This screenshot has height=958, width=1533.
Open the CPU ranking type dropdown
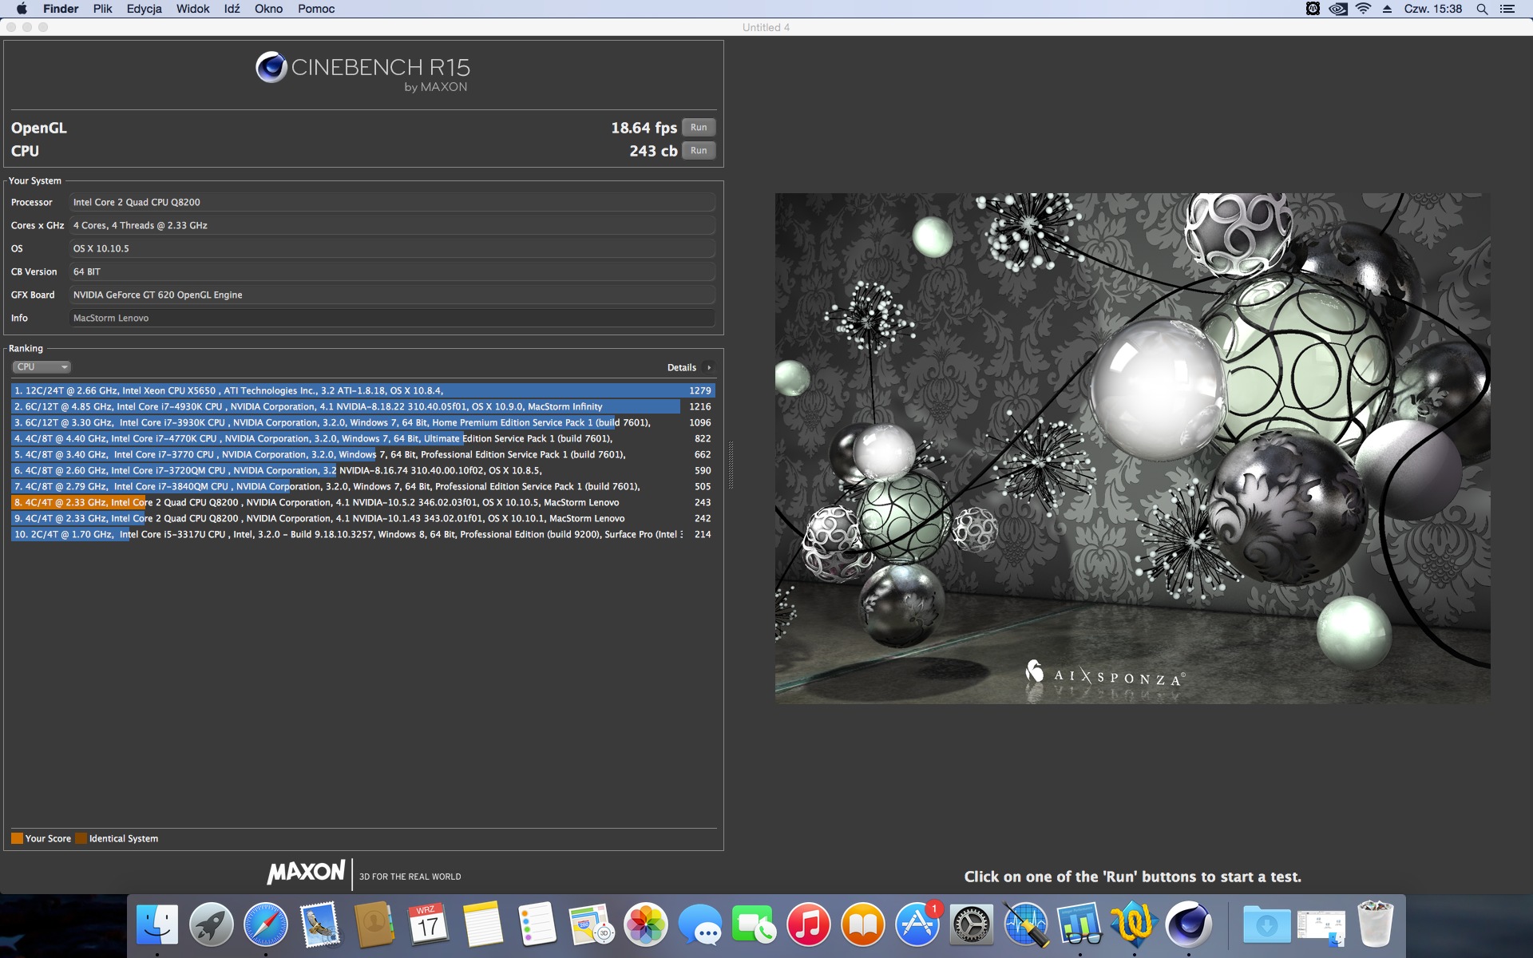click(x=42, y=367)
